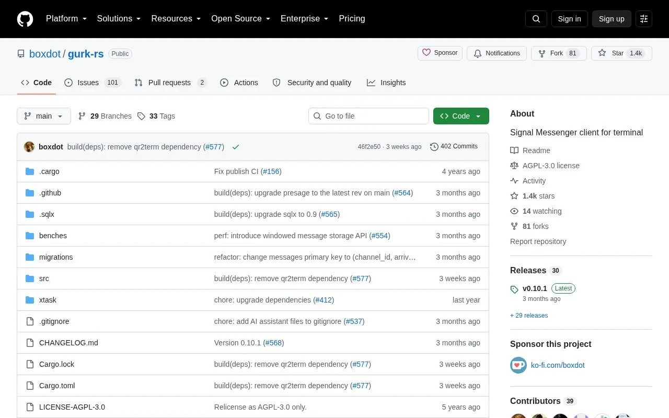
Task: Open the src folder
Action: (44, 278)
